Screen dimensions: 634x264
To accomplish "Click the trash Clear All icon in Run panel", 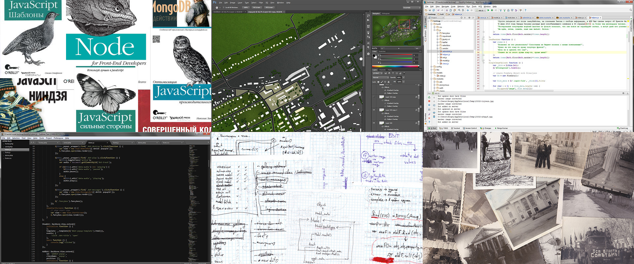I will (x=434, y=116).
